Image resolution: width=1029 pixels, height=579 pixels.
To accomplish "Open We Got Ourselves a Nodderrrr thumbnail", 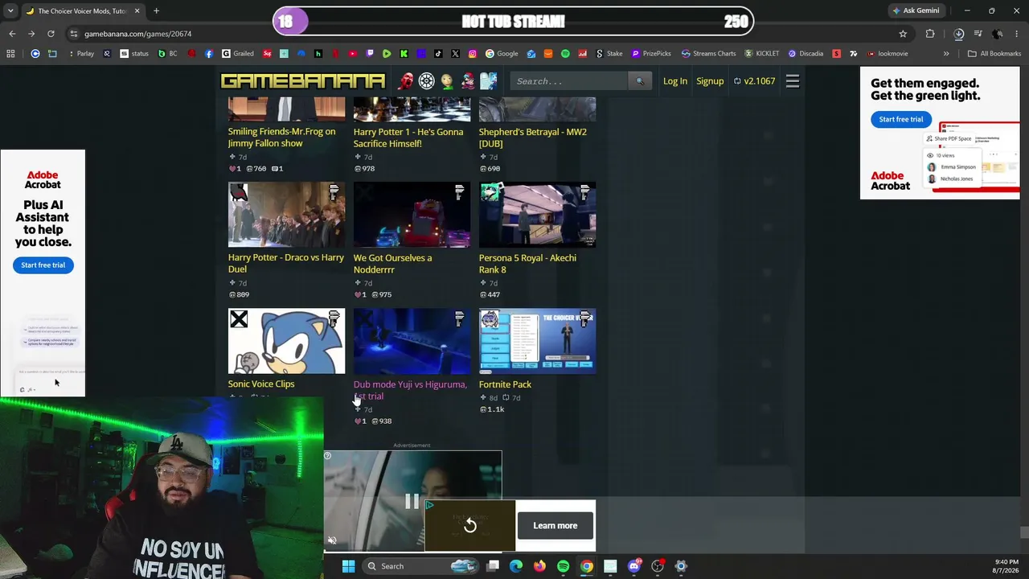I will pos(412,215).
